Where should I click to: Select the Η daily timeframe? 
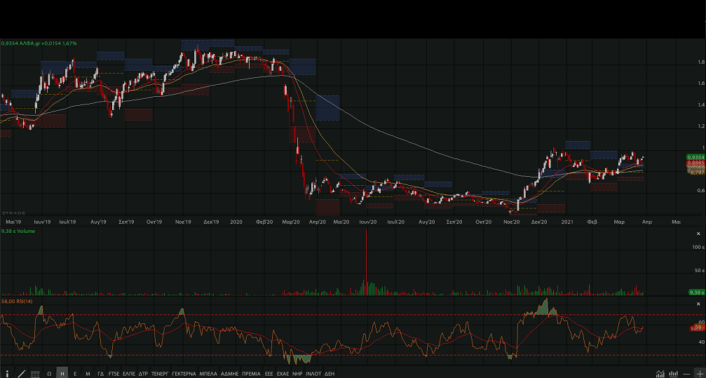[x=62, y=374]
